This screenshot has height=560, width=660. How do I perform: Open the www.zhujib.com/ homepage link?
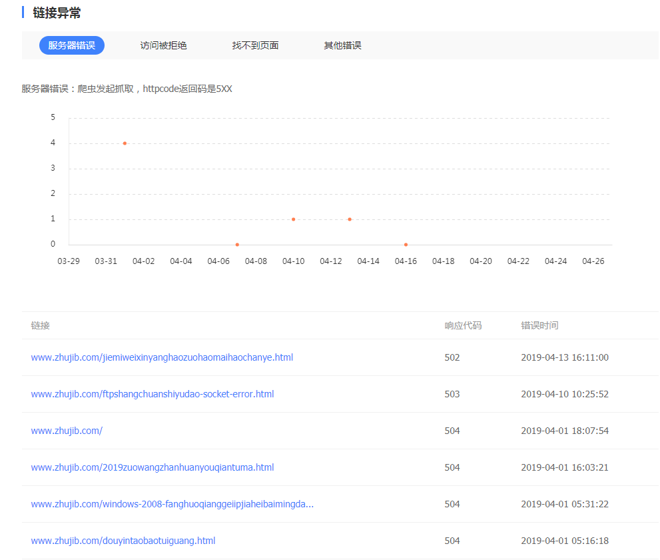tap(67, 431)
